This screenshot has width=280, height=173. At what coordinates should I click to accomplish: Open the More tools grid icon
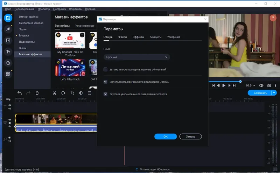[8, 74]
